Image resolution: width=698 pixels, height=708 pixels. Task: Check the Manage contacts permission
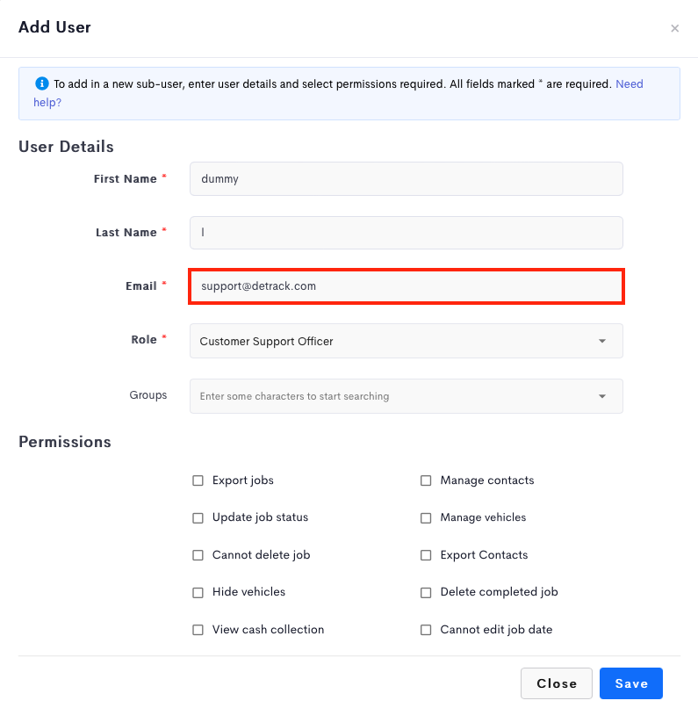[426, 480]
